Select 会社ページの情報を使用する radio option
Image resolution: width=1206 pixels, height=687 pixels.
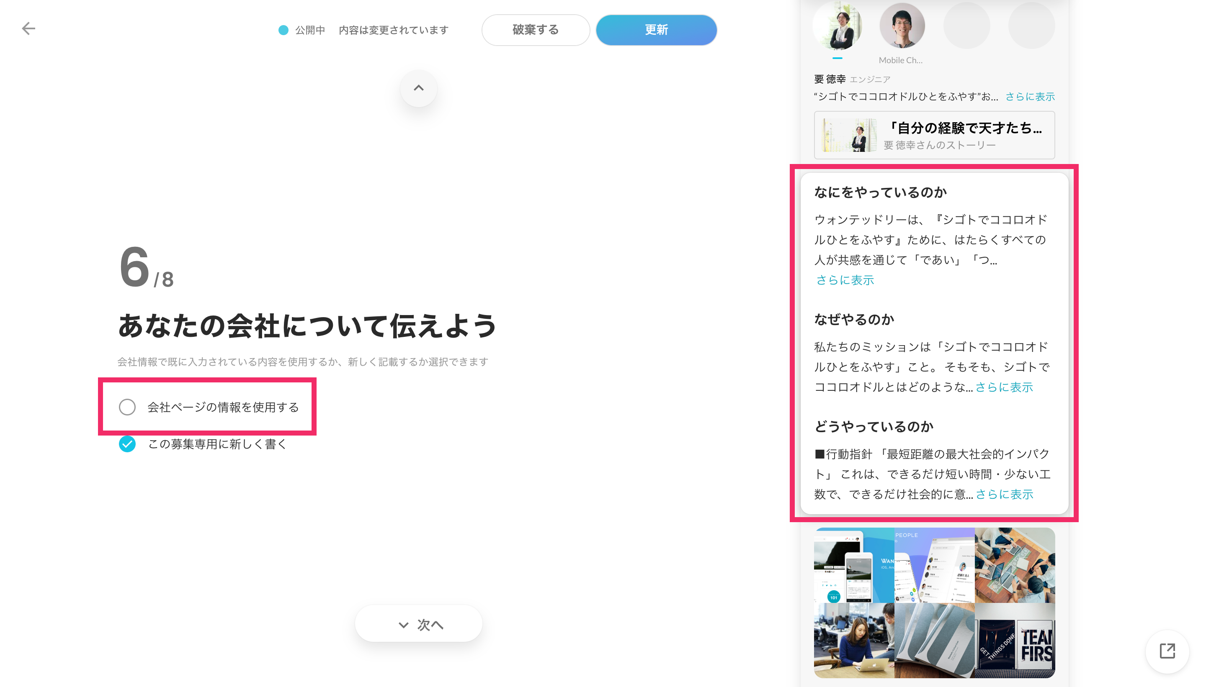[127, 407]
